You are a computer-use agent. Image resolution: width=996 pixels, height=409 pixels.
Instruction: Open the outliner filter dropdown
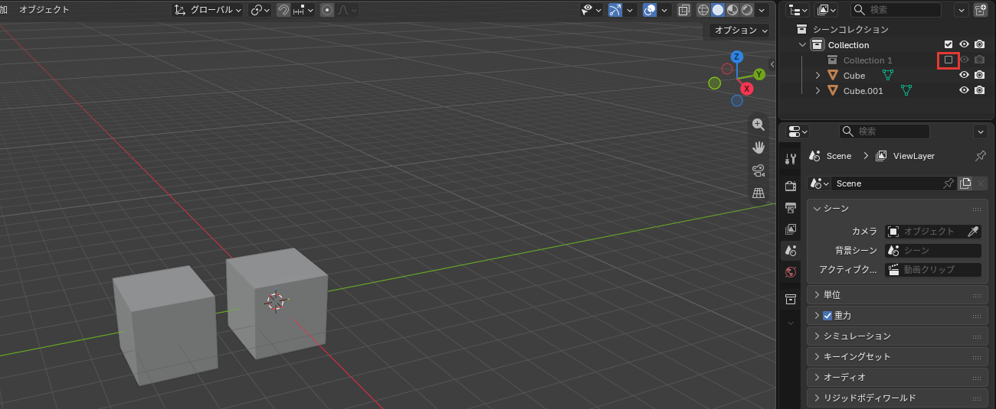(962, 10)
